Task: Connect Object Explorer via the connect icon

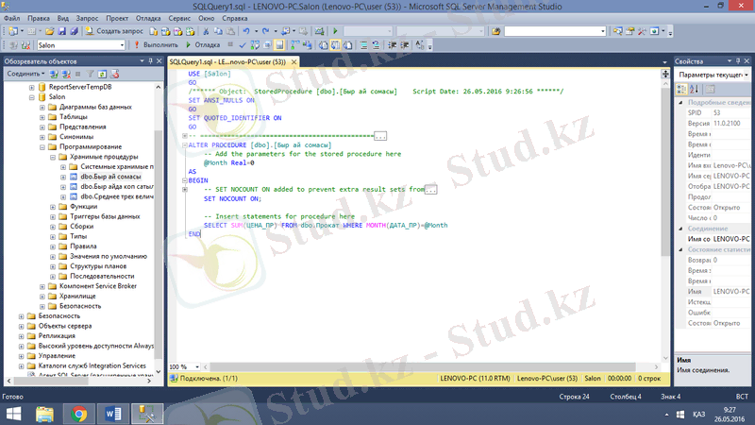Action: pos(54,75)
